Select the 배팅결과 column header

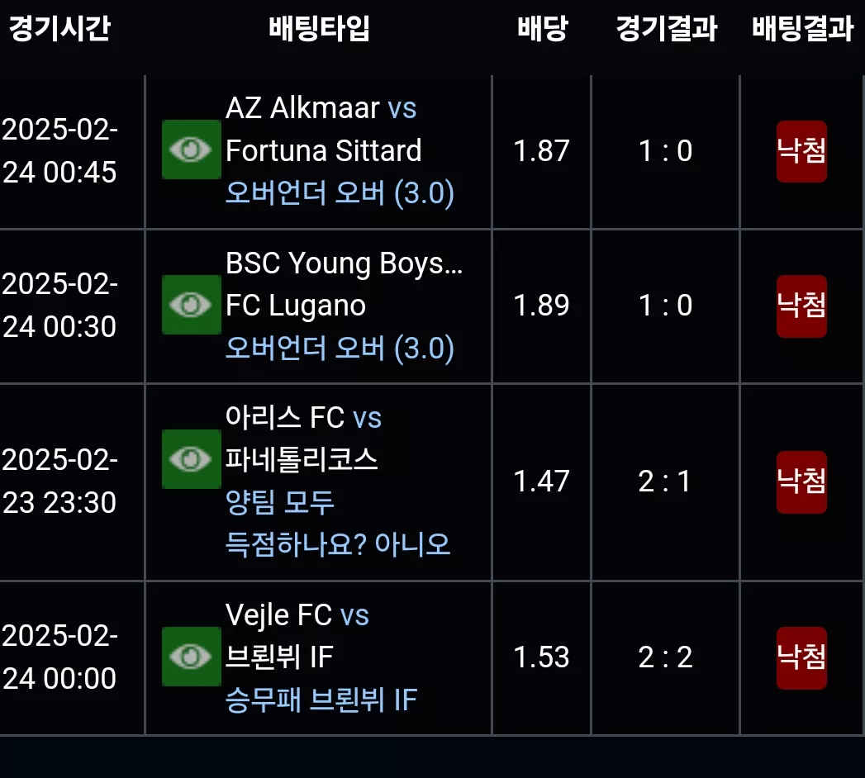[803, 29]
